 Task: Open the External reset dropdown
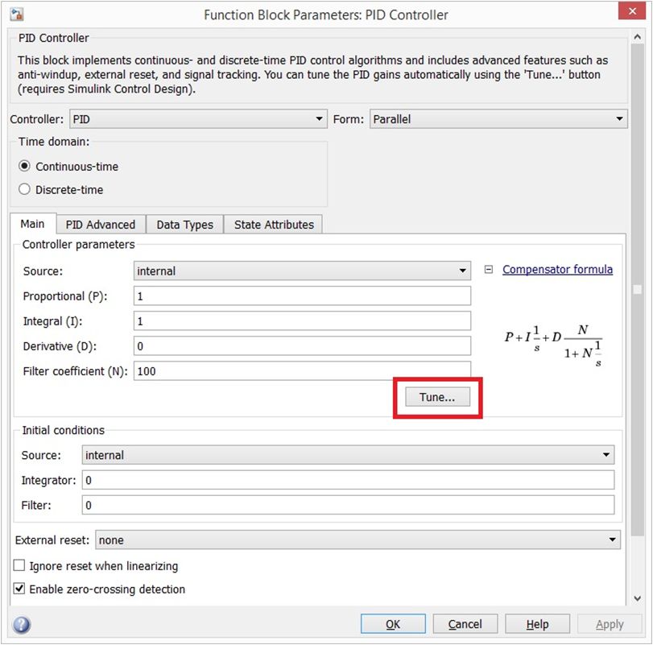click(357, 540)
